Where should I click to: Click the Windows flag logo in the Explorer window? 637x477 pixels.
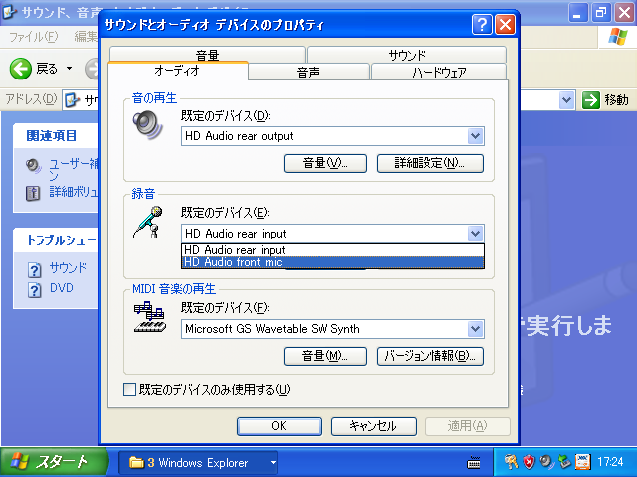point(617,37)
